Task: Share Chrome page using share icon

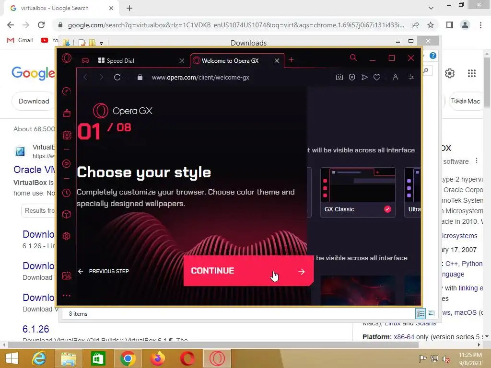Action: pyautogui.click(x=415, y=25)
